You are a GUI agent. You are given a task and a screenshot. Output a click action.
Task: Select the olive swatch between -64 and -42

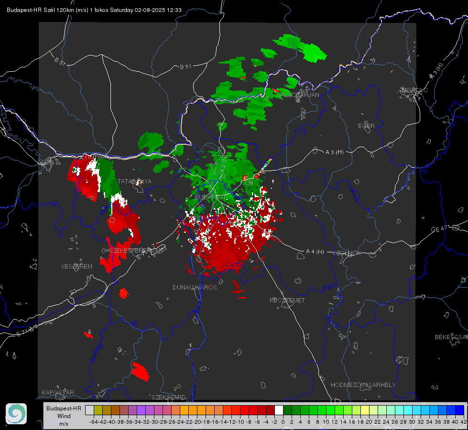tap(98, 410)
